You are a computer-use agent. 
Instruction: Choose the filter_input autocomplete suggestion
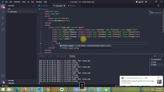point(85,46)
